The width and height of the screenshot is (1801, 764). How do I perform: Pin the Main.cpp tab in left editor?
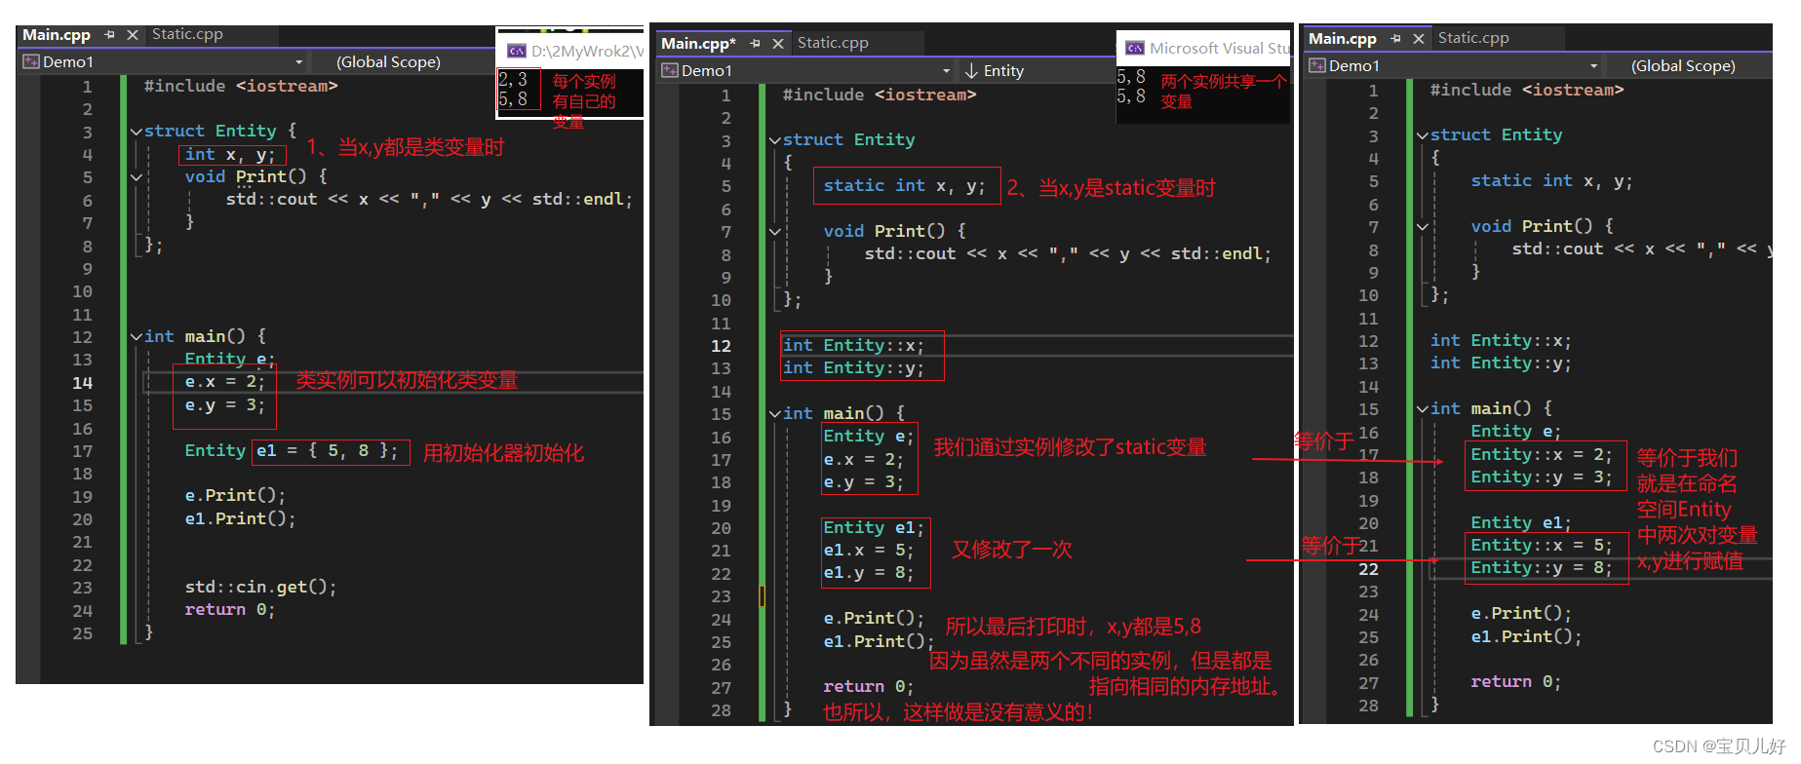[109, 35]
